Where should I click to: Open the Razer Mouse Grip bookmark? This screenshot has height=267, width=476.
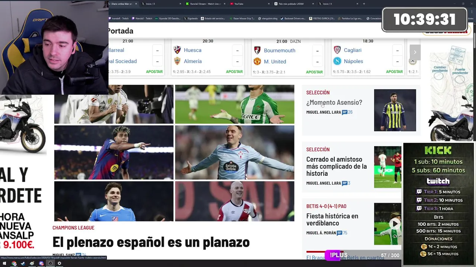[242, 18]
